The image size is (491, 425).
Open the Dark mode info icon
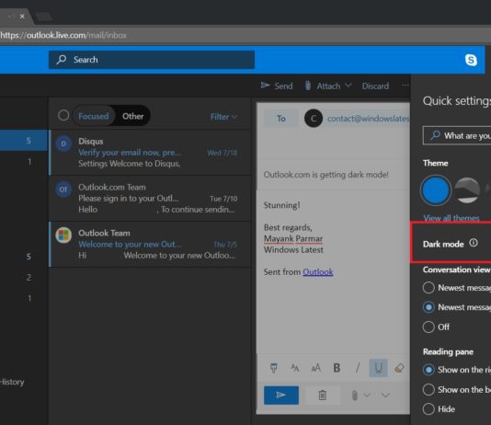tap(474, 243)
